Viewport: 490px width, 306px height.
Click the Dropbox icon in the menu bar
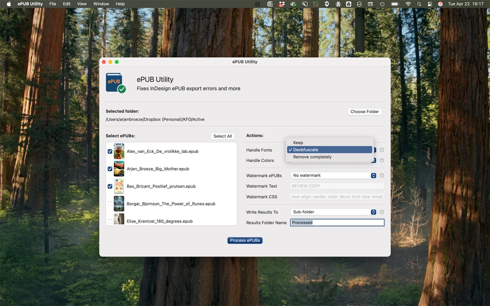[x=282, y=4]
